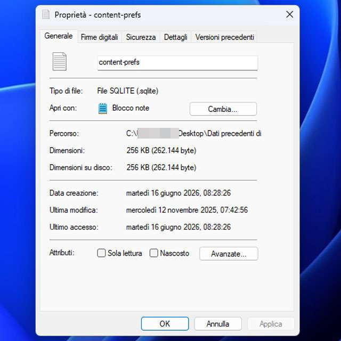Select the Generale tab
The width and height of the screenshot is (341, 341).
pos(59,36)
